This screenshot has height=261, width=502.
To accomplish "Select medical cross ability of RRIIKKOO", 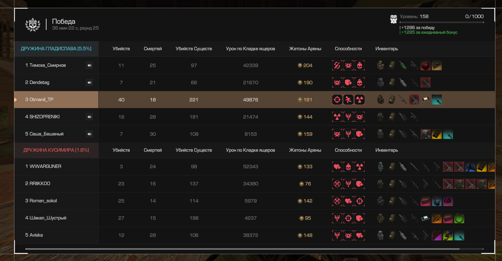I will [337, 184].
